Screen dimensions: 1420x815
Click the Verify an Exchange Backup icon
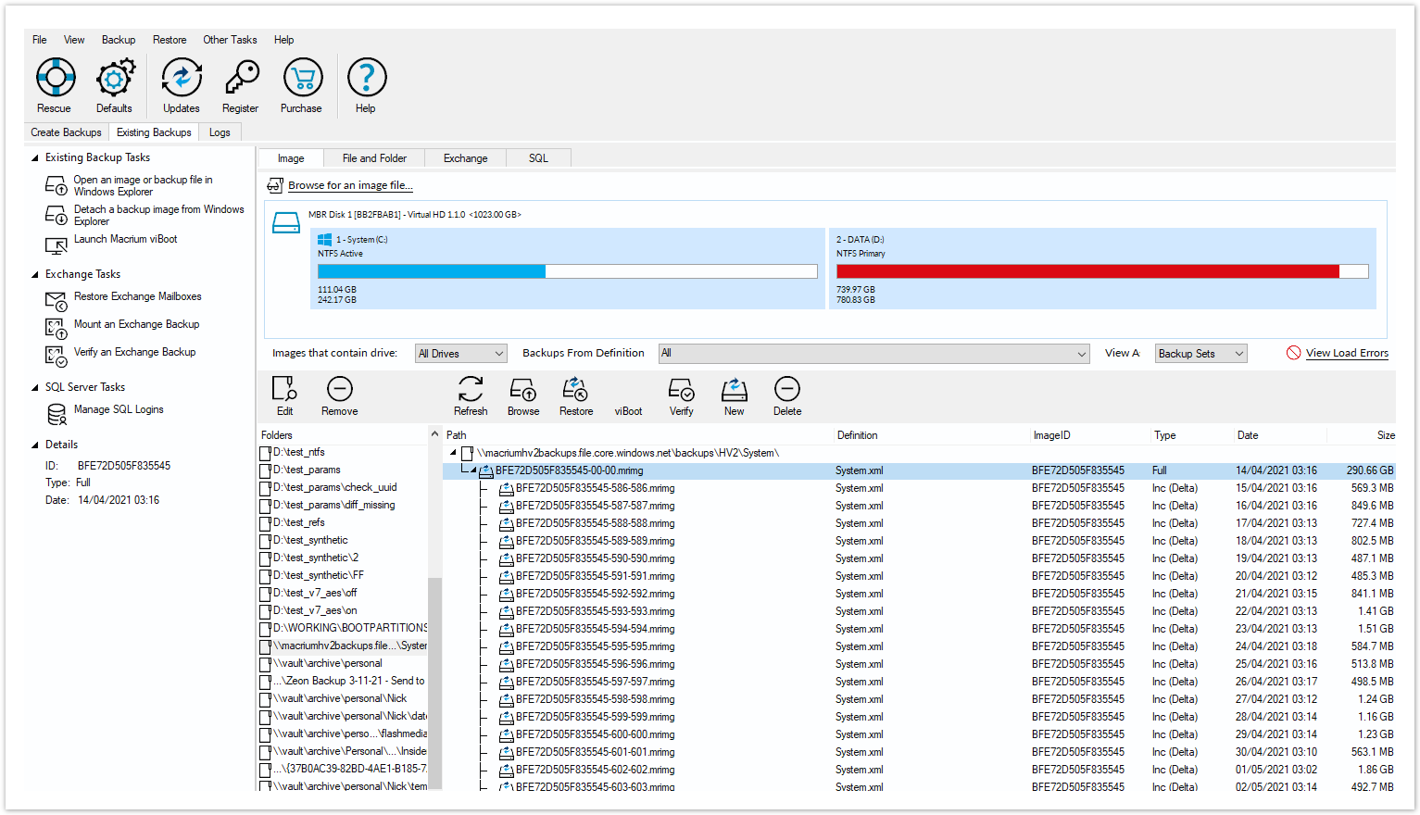[x=57, y=357]
